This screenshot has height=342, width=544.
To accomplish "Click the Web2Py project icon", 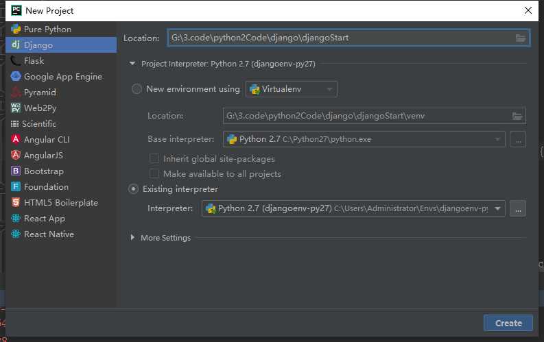I will [x=16, y=108].
